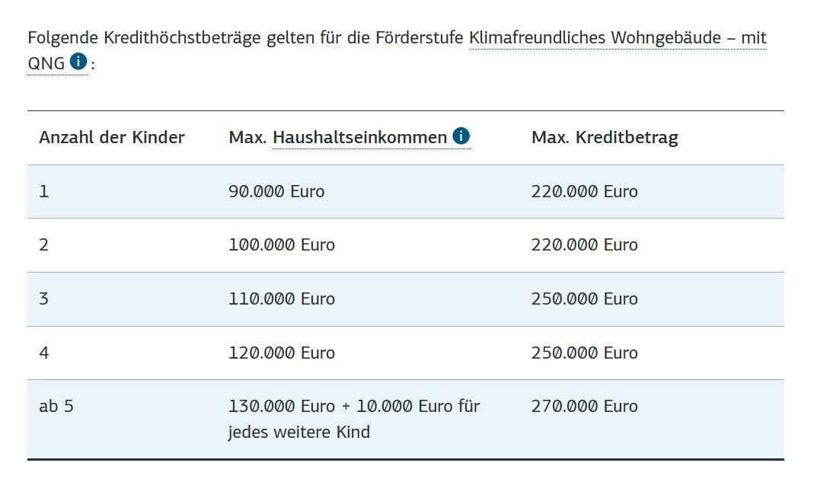
Task: Click the 130.000 Euro + 10.000 Euro cell
Action: [x=354, y=407]
